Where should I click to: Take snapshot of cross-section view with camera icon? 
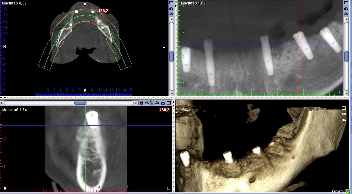(x=163, y=103)
